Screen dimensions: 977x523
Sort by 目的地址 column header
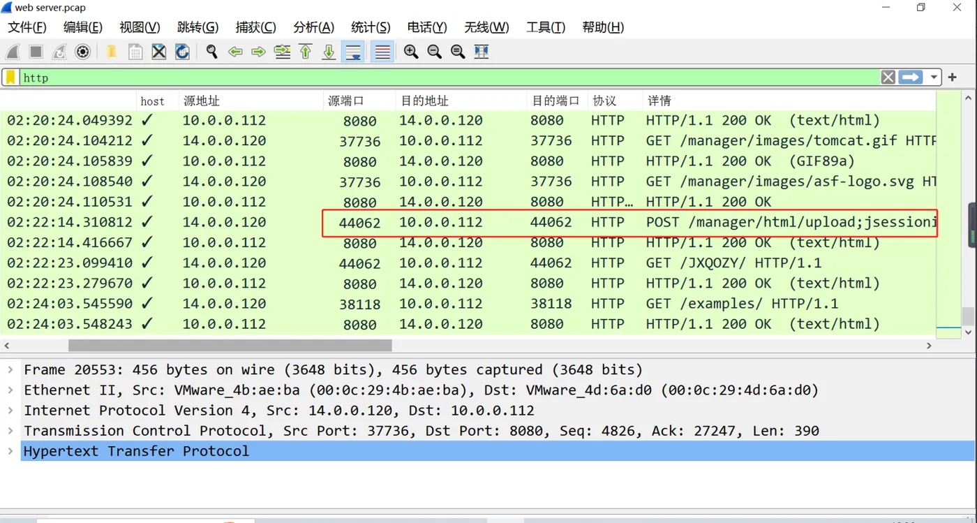[x=462, y=101]
